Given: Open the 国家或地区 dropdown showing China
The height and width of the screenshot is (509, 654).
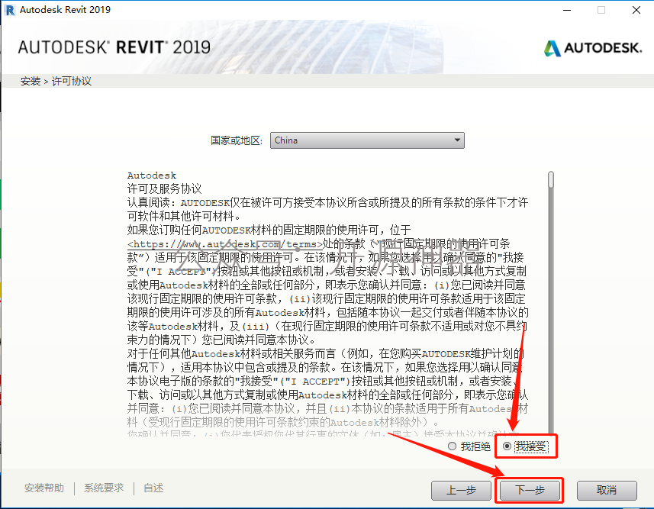Looking at the screenshot, I should coord(367,140).
